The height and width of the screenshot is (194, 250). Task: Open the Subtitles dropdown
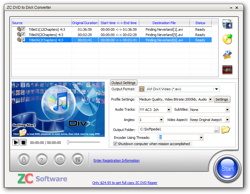coord(227,110)
